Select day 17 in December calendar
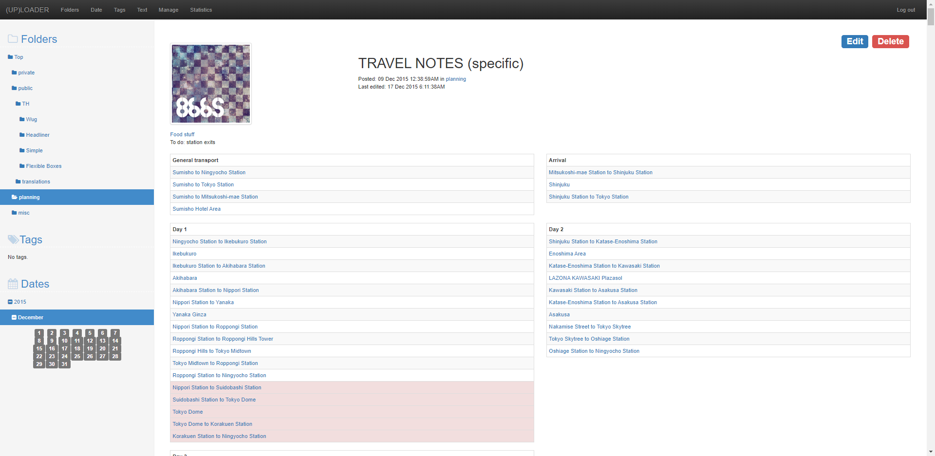Image resolution: width=935 pixels, height=456 pixels. pos(64,349)
